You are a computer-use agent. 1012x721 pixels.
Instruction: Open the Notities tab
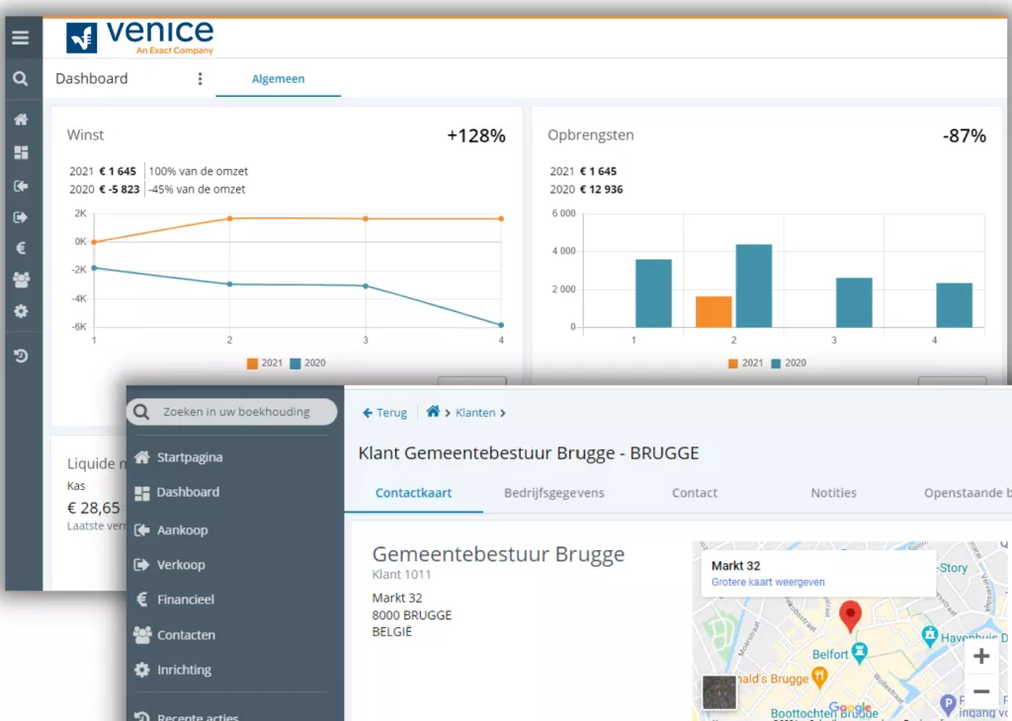point(833,493)
